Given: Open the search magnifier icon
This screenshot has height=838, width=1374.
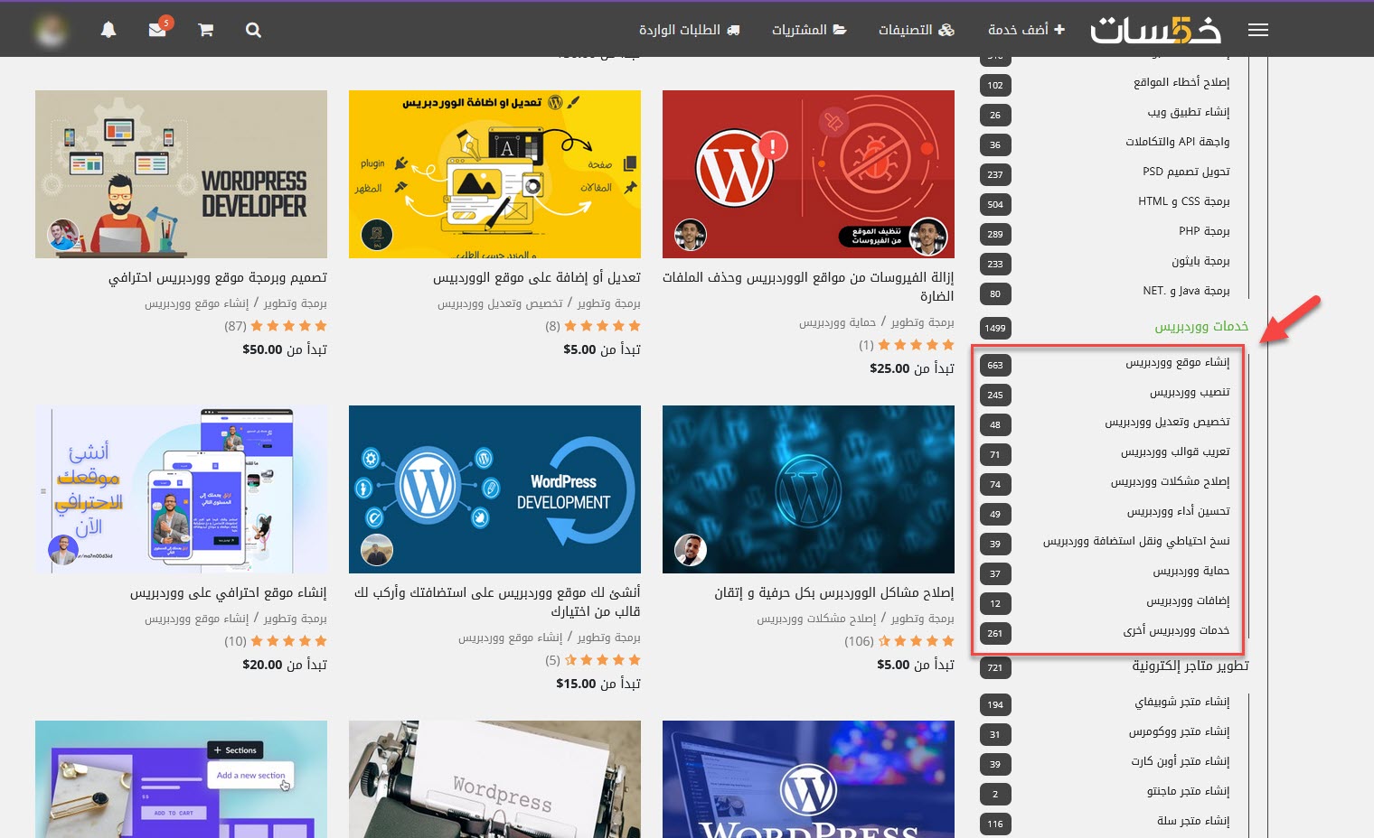Looking at the screenshot, I should 253,30.
